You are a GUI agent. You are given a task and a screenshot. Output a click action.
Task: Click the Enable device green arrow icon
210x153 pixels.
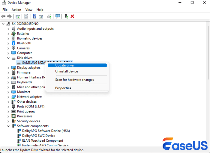pyautogui.click(x=66, y=16)
